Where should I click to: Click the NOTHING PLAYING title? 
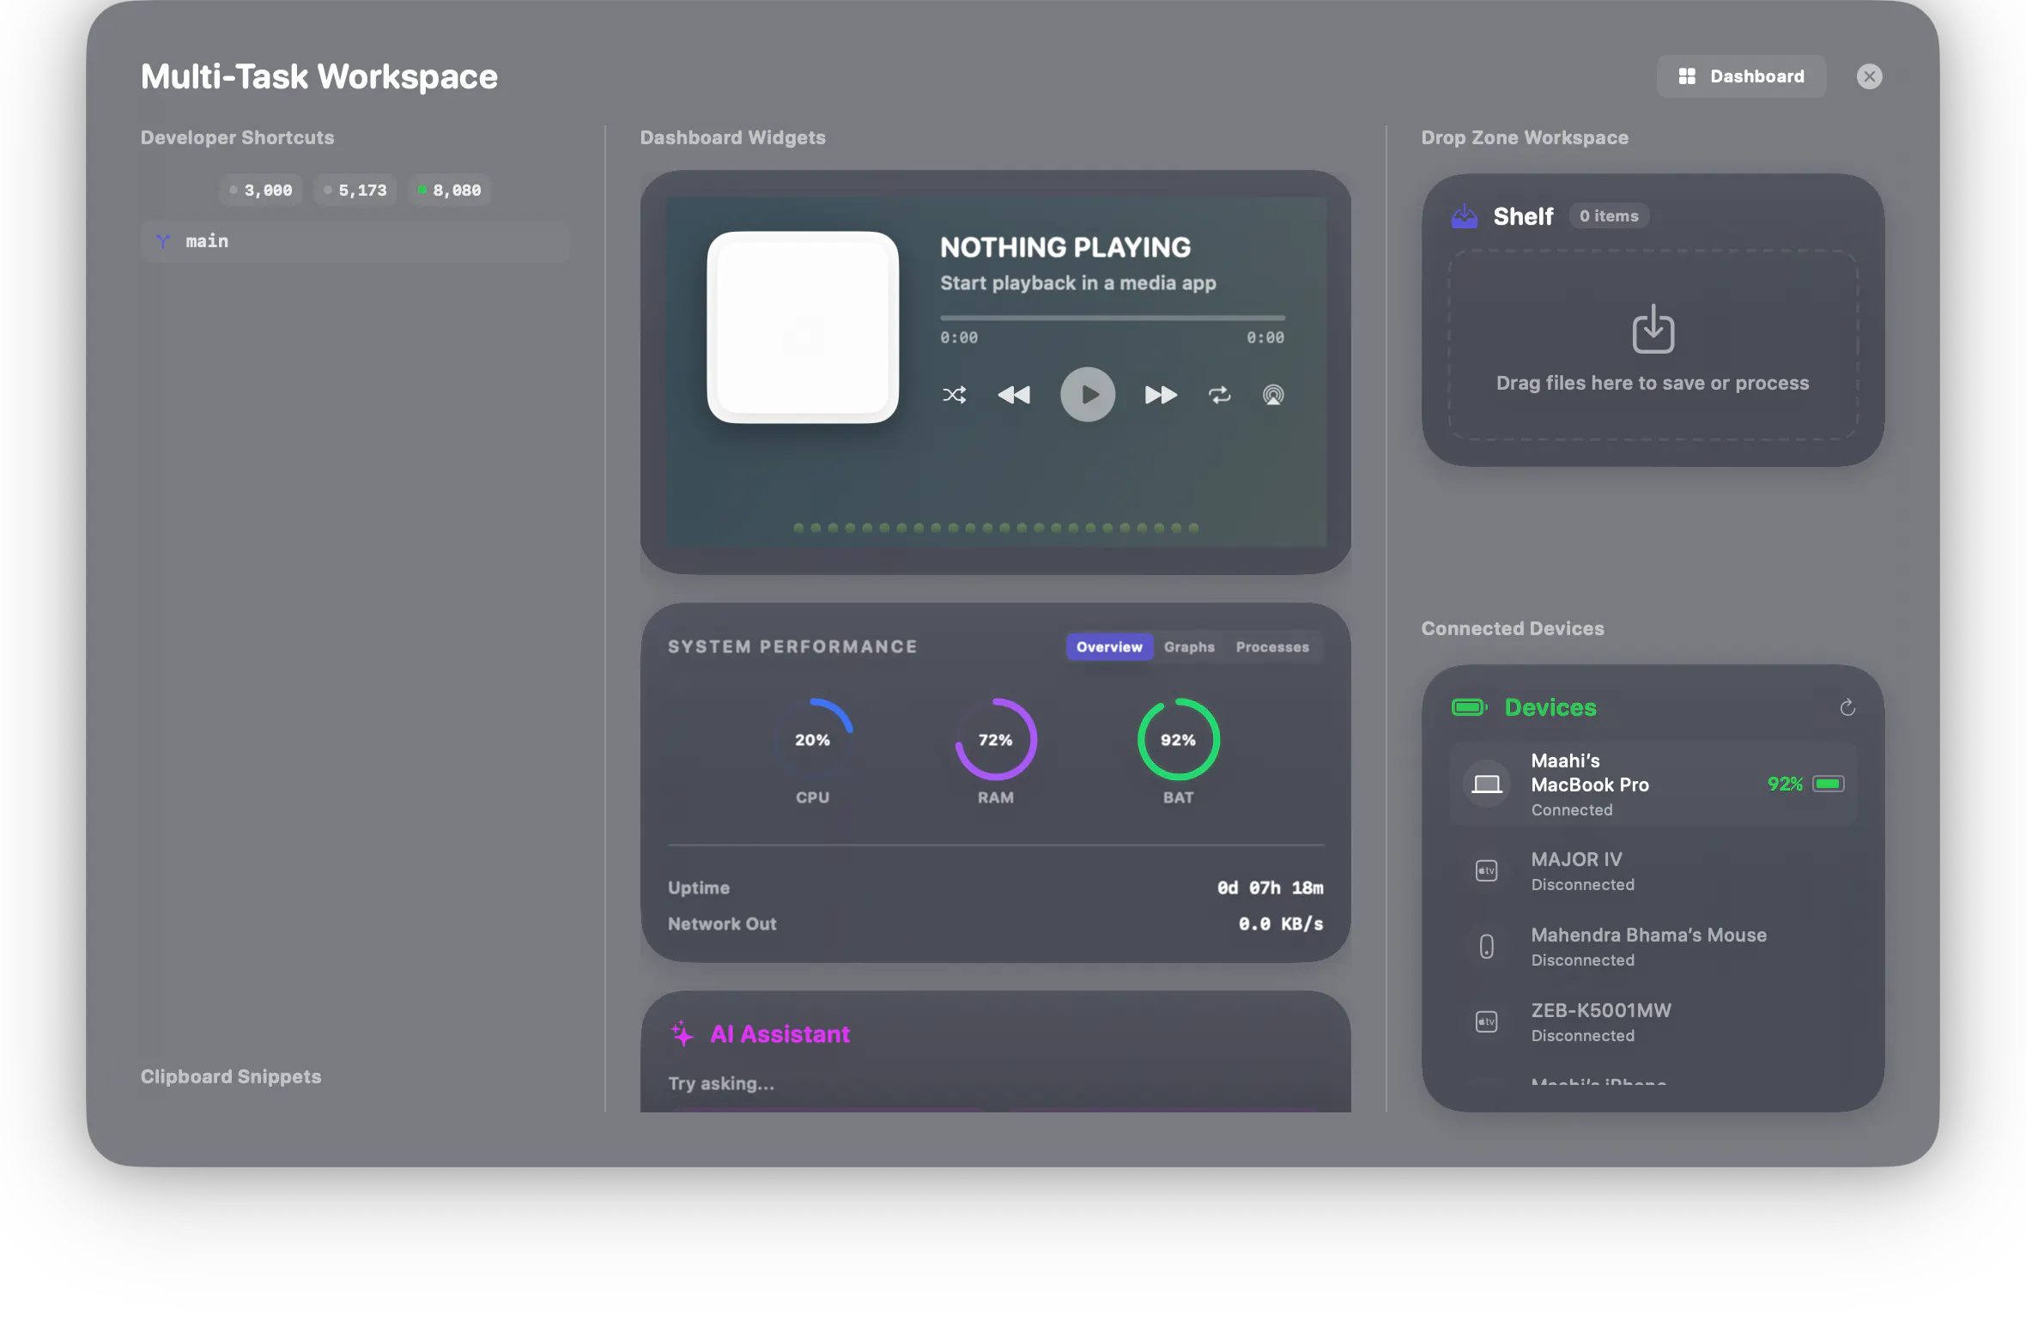[1065, 247]
